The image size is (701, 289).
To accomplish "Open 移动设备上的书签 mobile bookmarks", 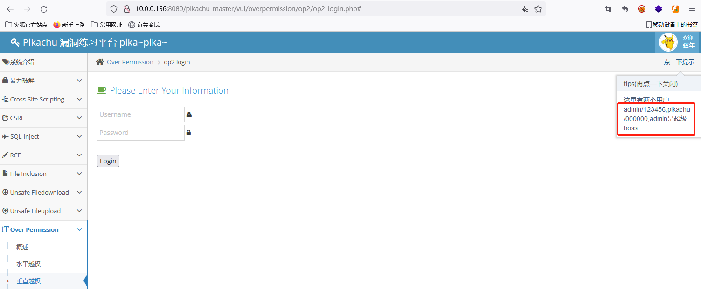I will [672, 25].
